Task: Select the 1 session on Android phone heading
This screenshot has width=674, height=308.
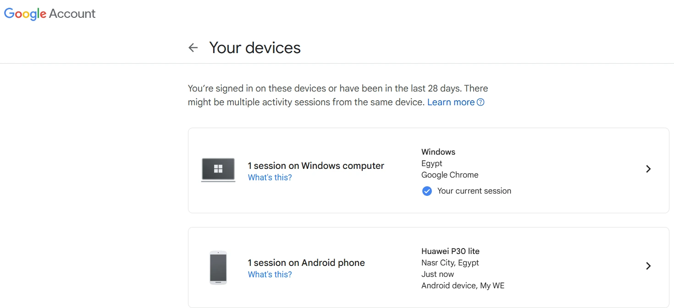Action: 306,263
